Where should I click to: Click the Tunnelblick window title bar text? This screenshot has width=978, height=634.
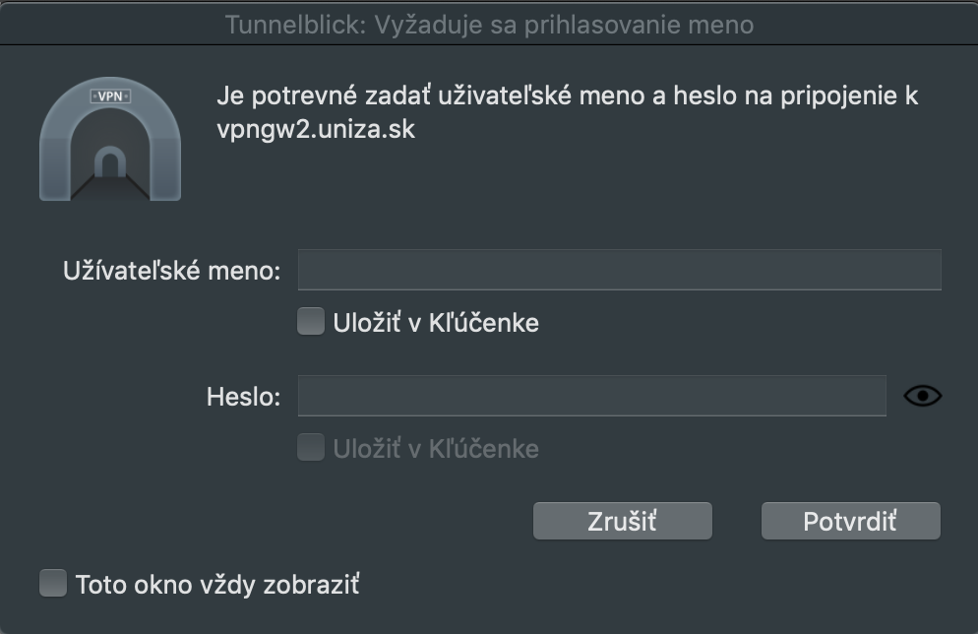(489, 24)
